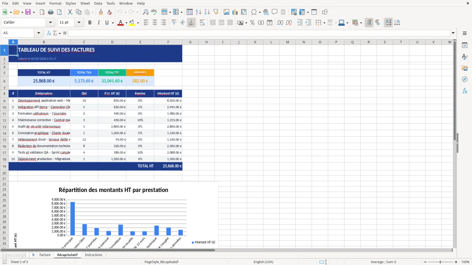Click the Format as Percent icon
This screenshot has height=265, width=472.
coord(252,23)
